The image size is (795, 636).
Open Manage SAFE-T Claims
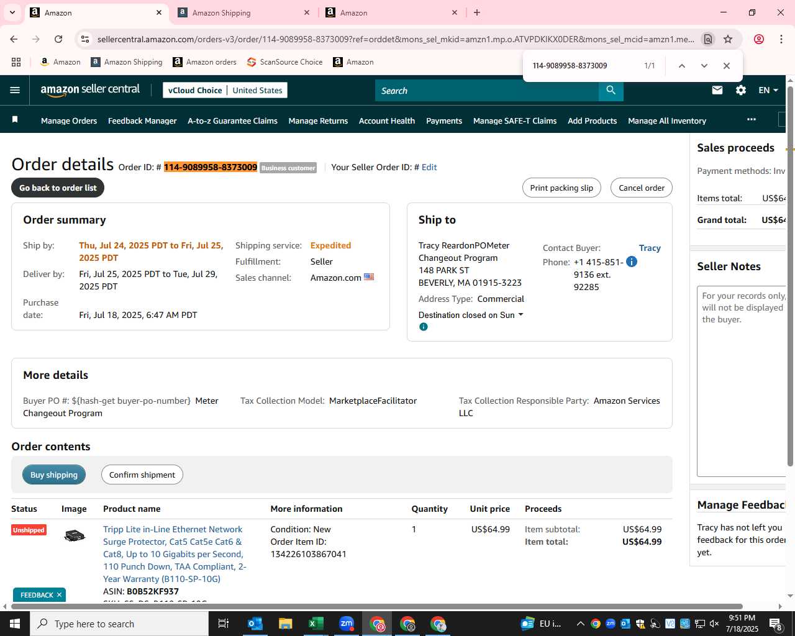[515, 120]
